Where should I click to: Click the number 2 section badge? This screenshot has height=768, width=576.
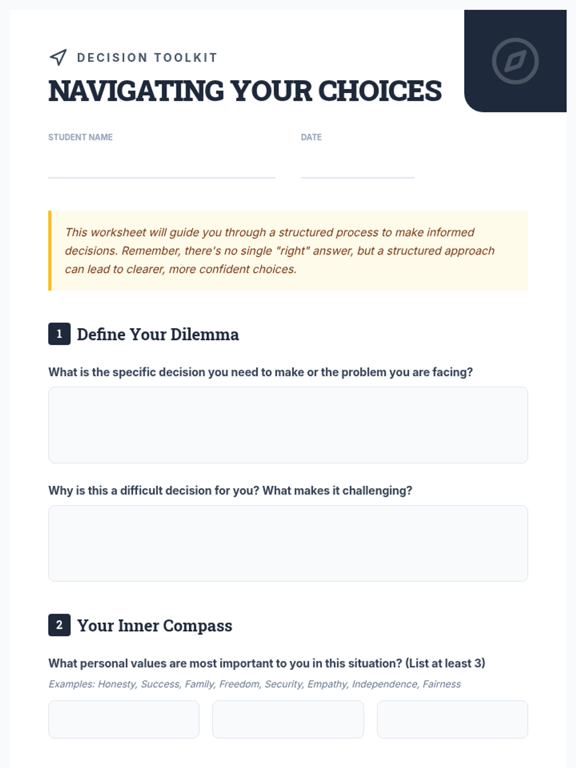coord(60,625)
